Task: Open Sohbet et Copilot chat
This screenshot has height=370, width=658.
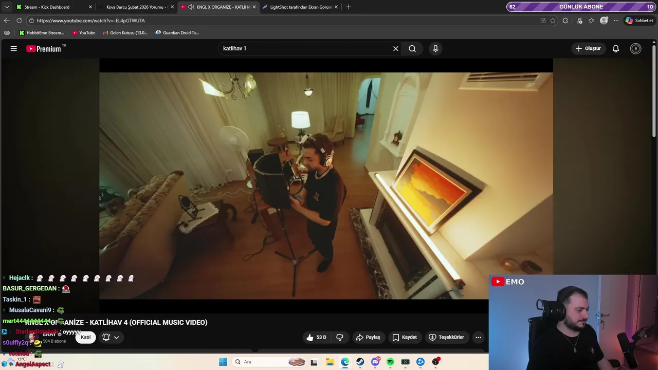Action: [x=639, y=21]
